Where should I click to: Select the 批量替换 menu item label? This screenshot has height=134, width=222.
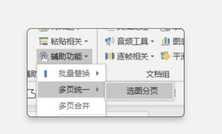tap(74, 73)
